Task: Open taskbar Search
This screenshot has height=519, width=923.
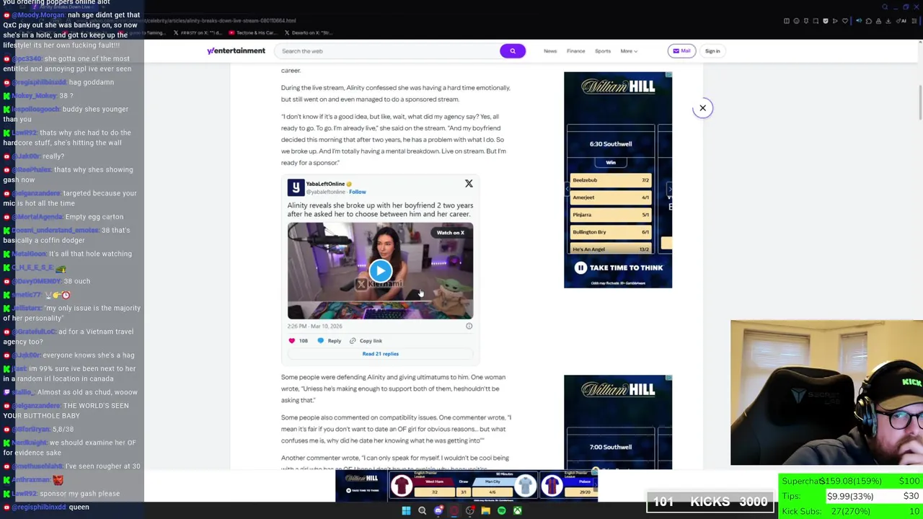Action: 422,510
